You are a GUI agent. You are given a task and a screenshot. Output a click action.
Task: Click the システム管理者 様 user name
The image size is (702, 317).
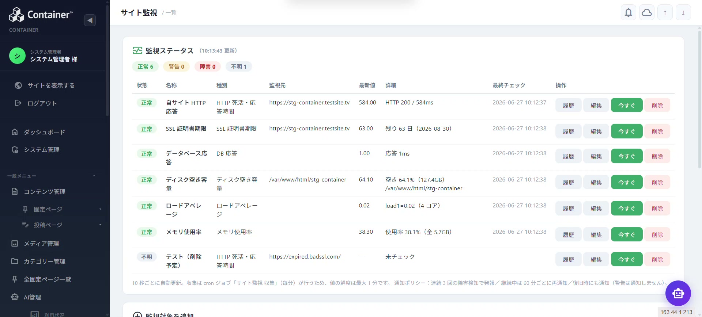click(x=54, y=59)
